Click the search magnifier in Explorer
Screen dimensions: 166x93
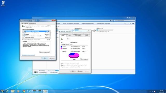(134, 21)
